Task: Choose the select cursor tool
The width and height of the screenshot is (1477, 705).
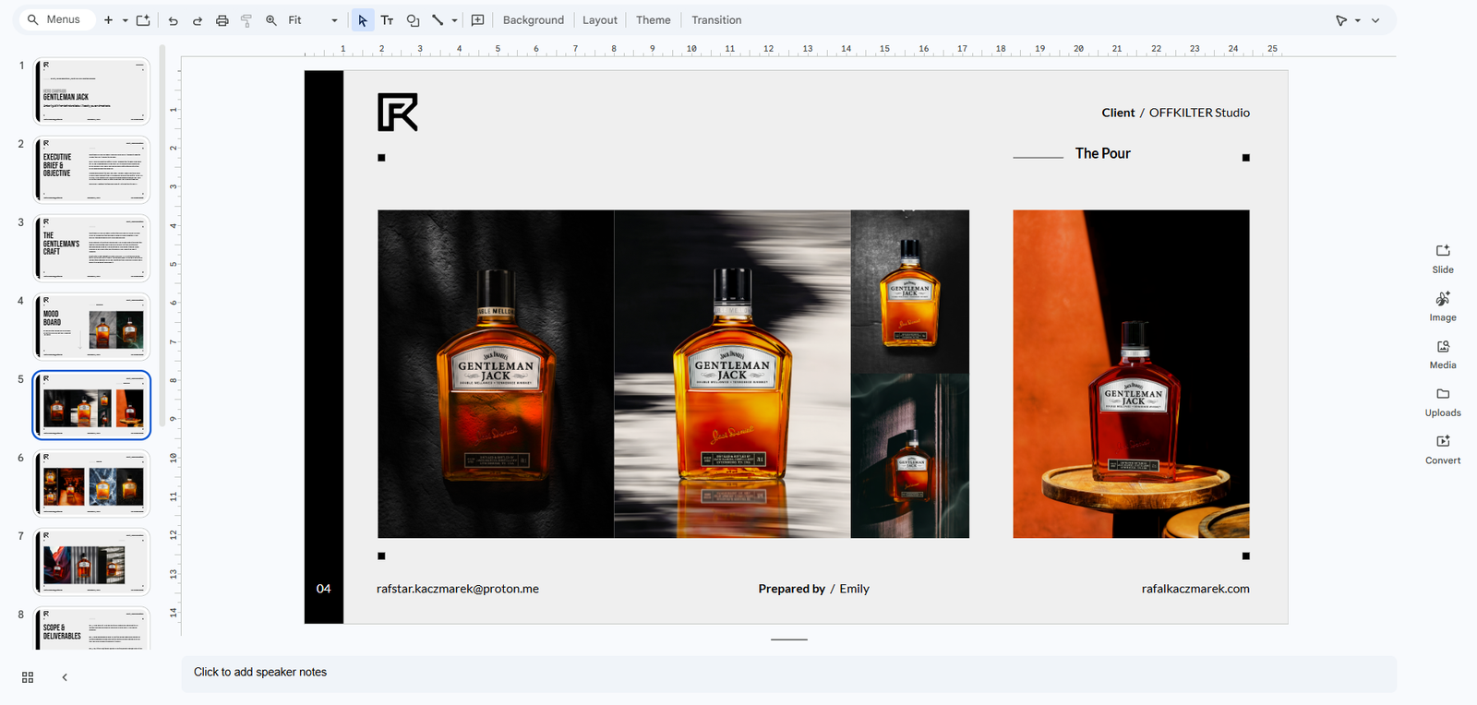Action: 363,20
